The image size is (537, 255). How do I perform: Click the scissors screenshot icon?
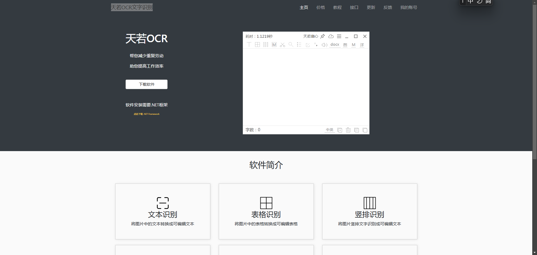click(282, 45)
